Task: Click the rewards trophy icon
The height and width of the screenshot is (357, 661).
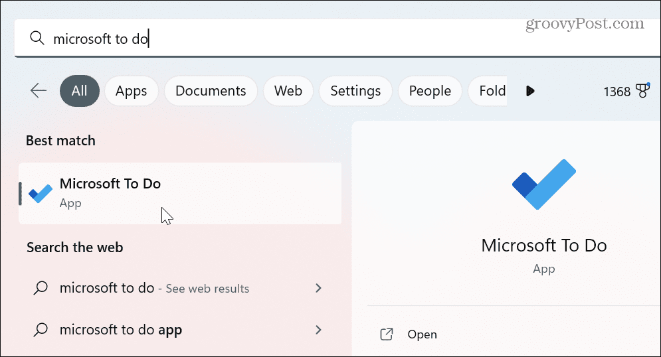Action: (643, 90)
